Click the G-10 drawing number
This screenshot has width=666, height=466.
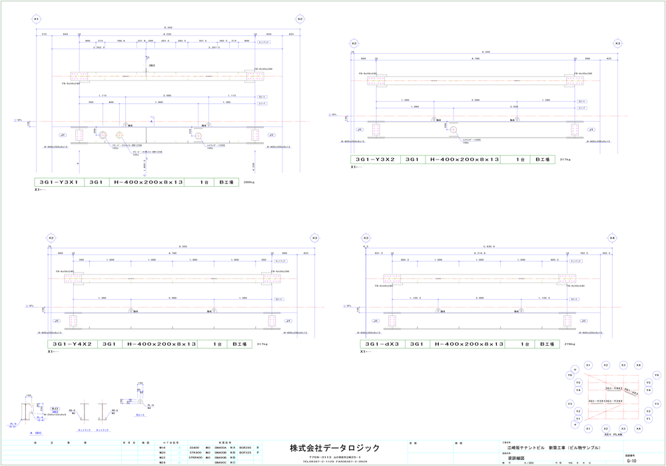click(x=631, y=459)
